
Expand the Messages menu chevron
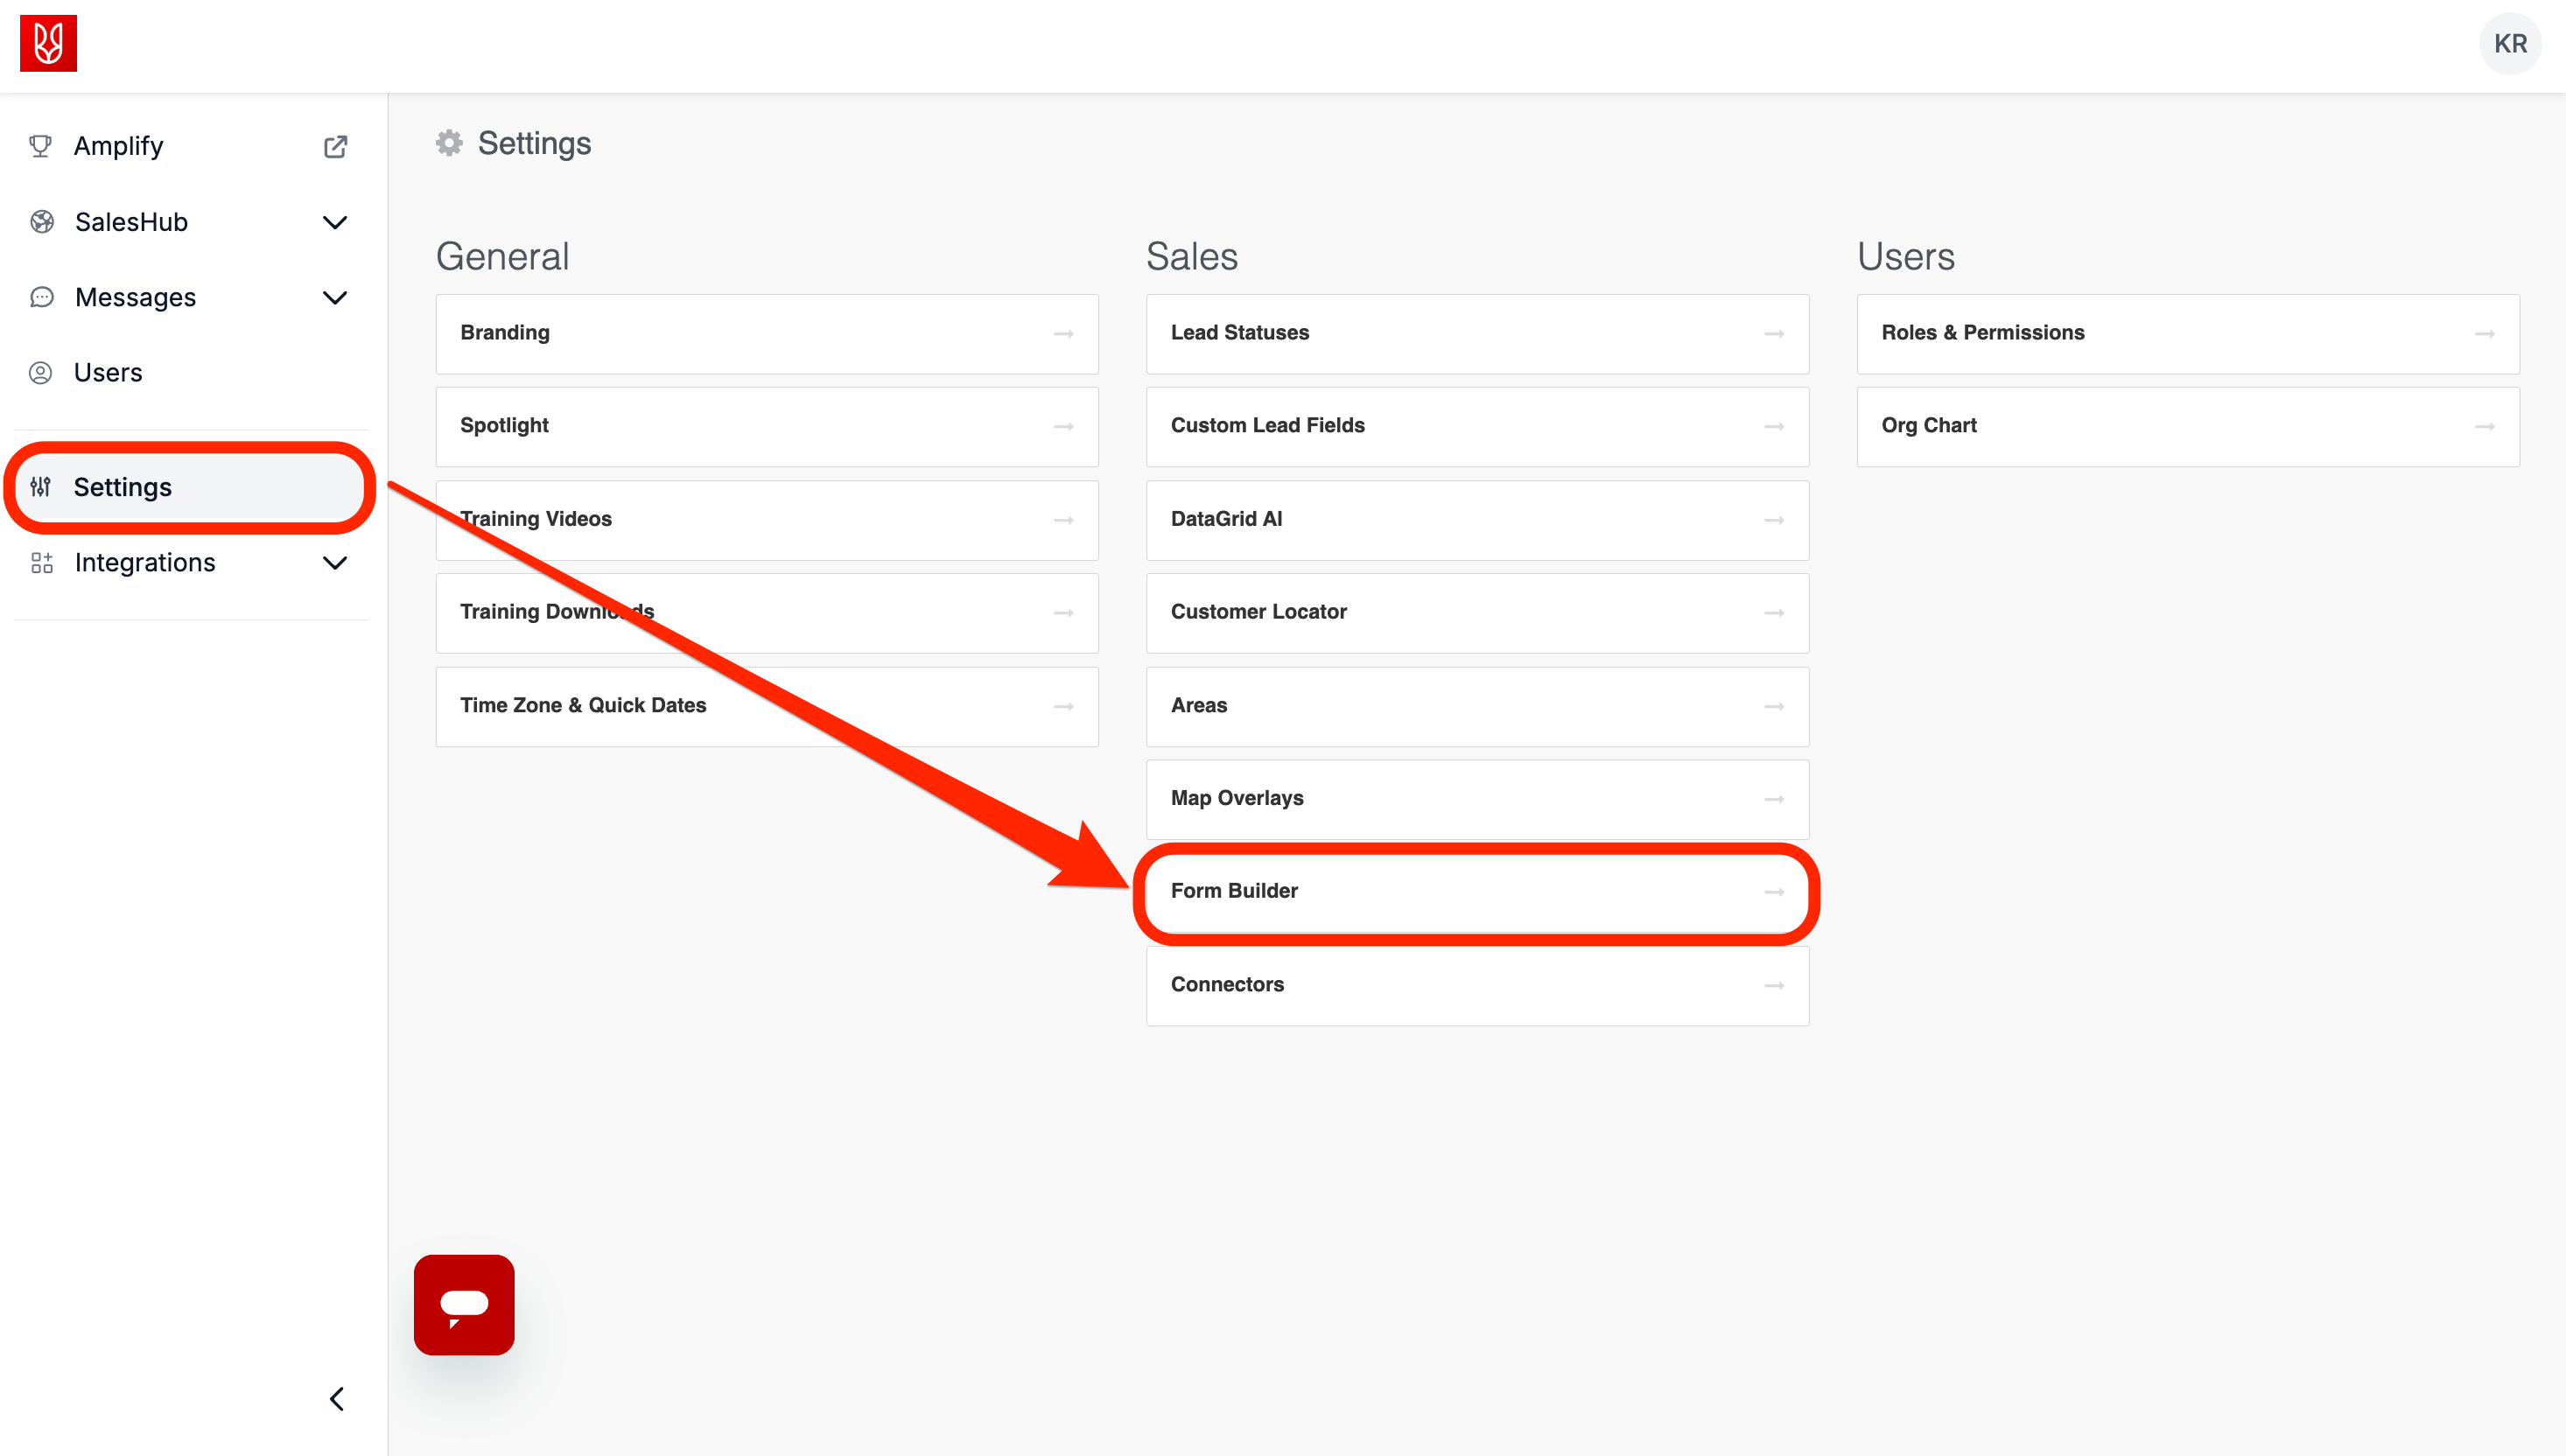[335, 297]
